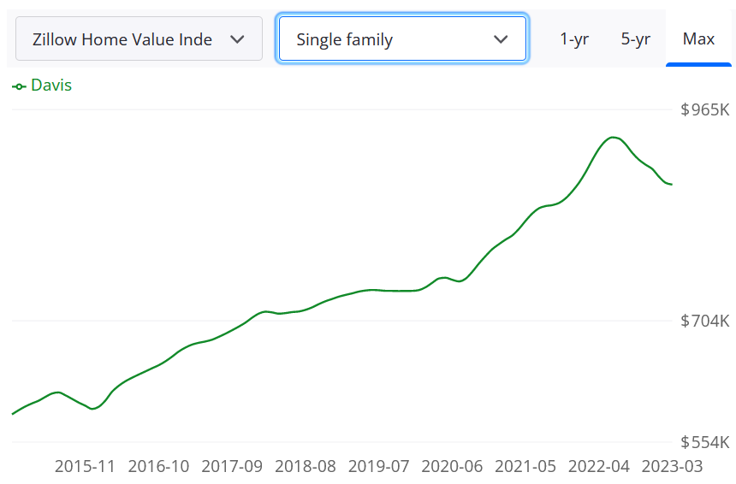Viewport: 736px width, 484px height.
Task: Select the 5-yr time range tab
Action: point(636,39)
